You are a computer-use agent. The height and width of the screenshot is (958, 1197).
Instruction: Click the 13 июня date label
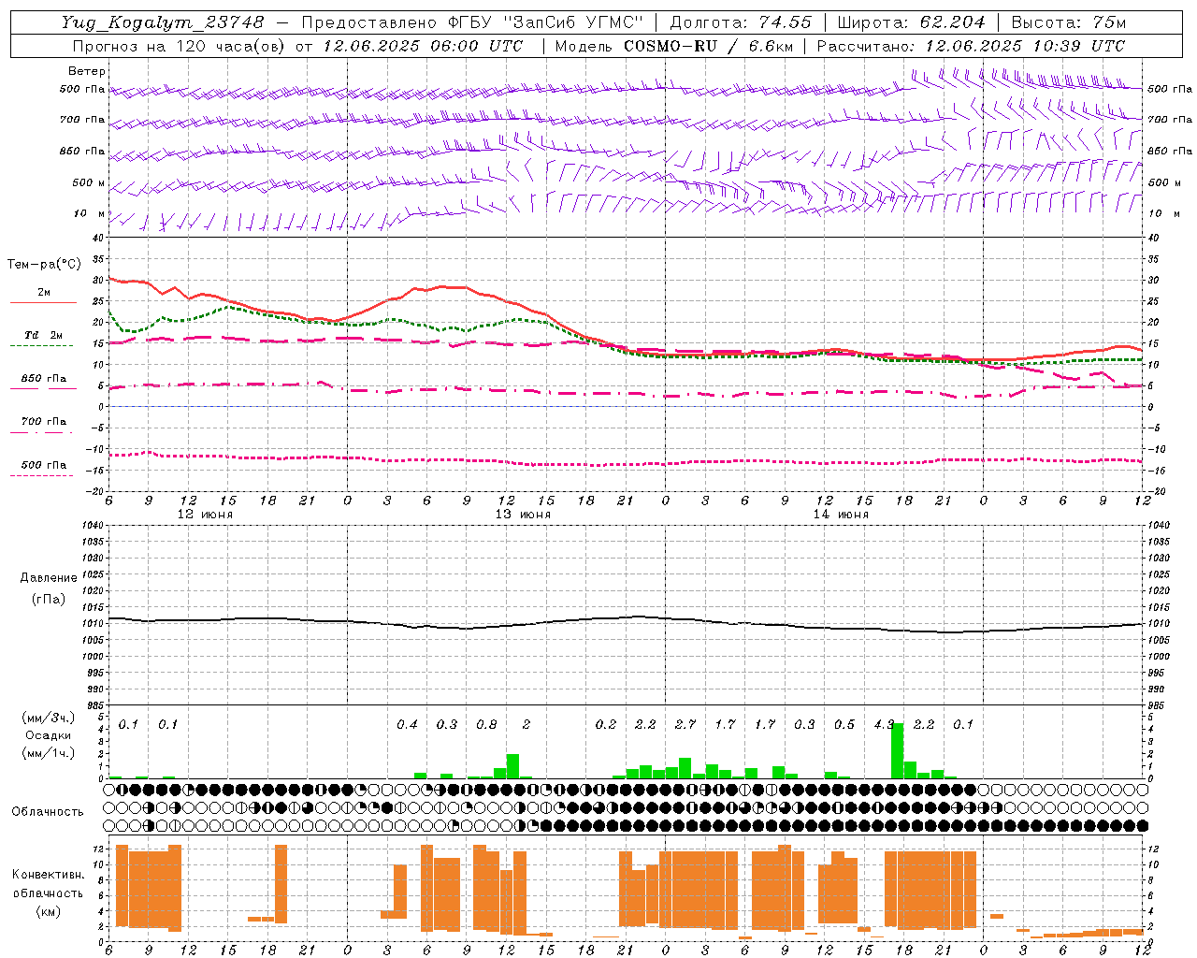(x=523, y=515)
